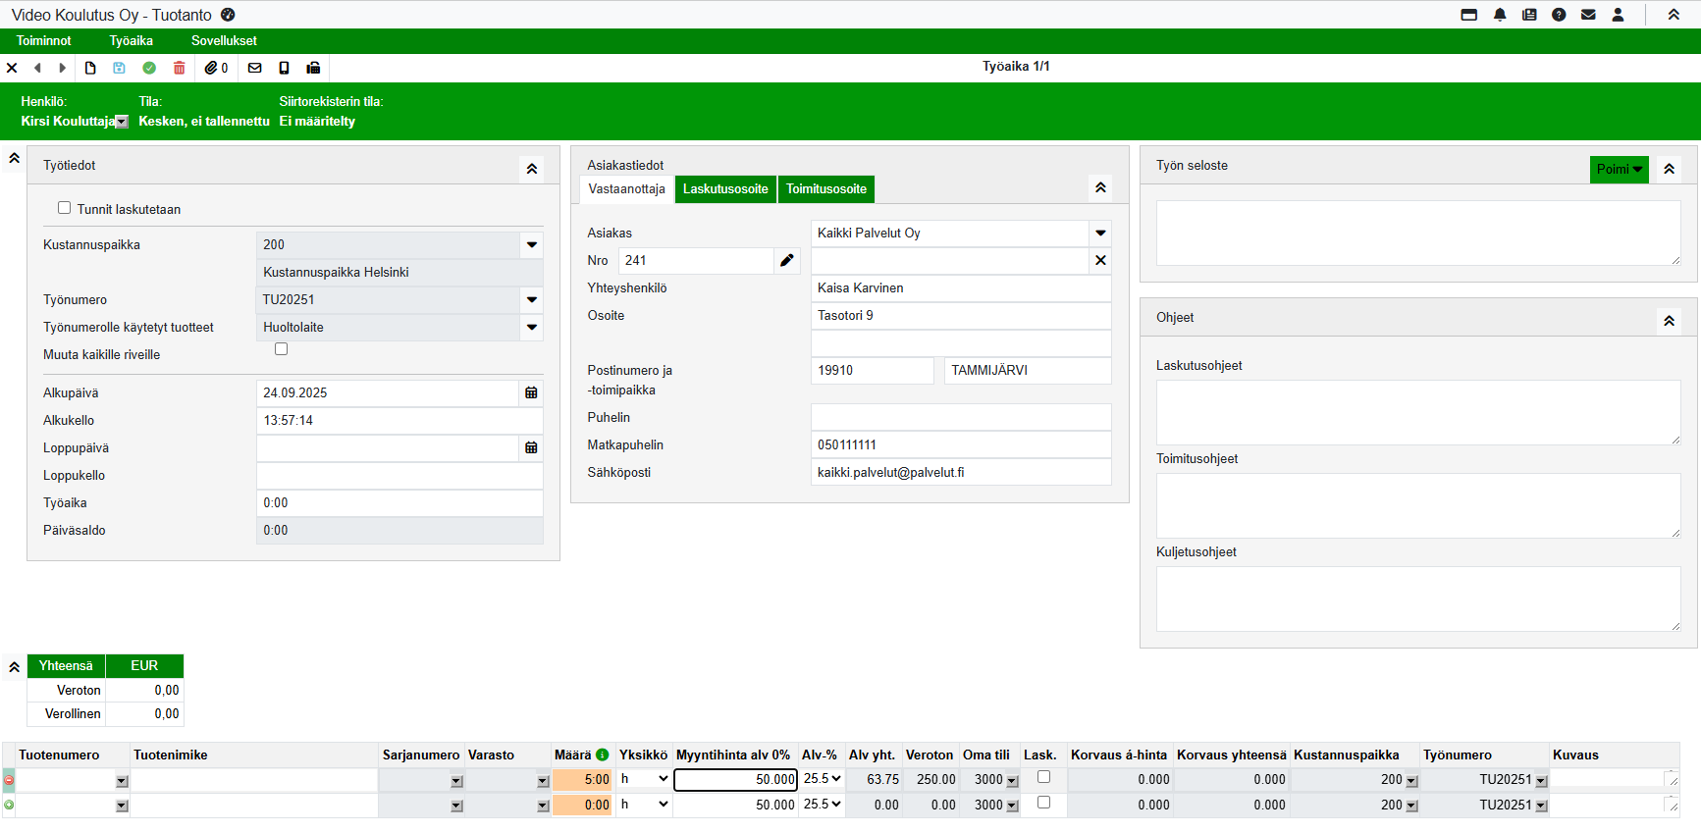
Task: Switch to the Laskutusosoite tab
Action: 725,189
